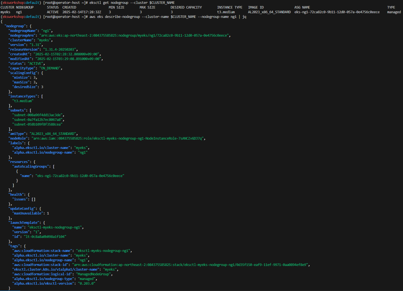Click the "alpha.eksctl.io/eksctl-version" 0.203.0 line
The width and height of the screenshot is (403, 291).
pos(54,284)
